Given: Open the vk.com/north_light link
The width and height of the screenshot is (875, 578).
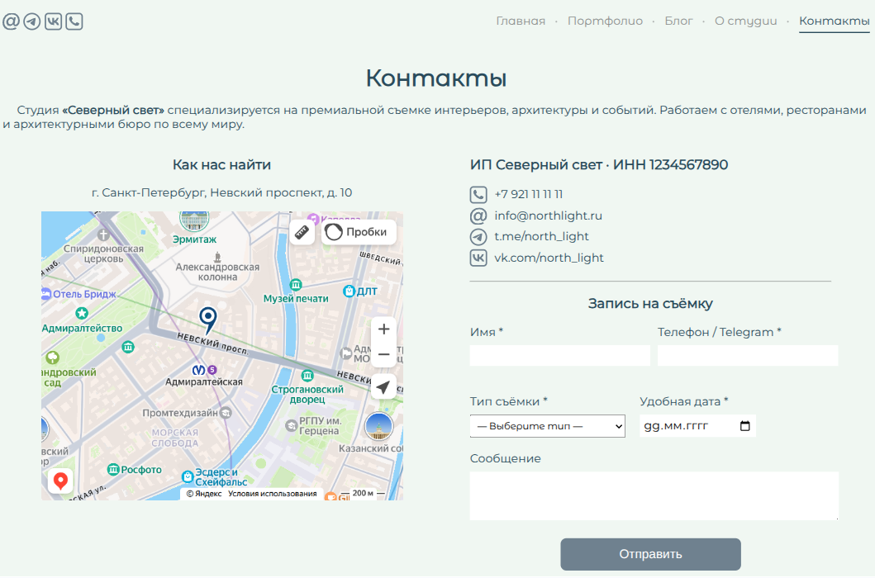Looking at the screenshot, I should (549, 258).
